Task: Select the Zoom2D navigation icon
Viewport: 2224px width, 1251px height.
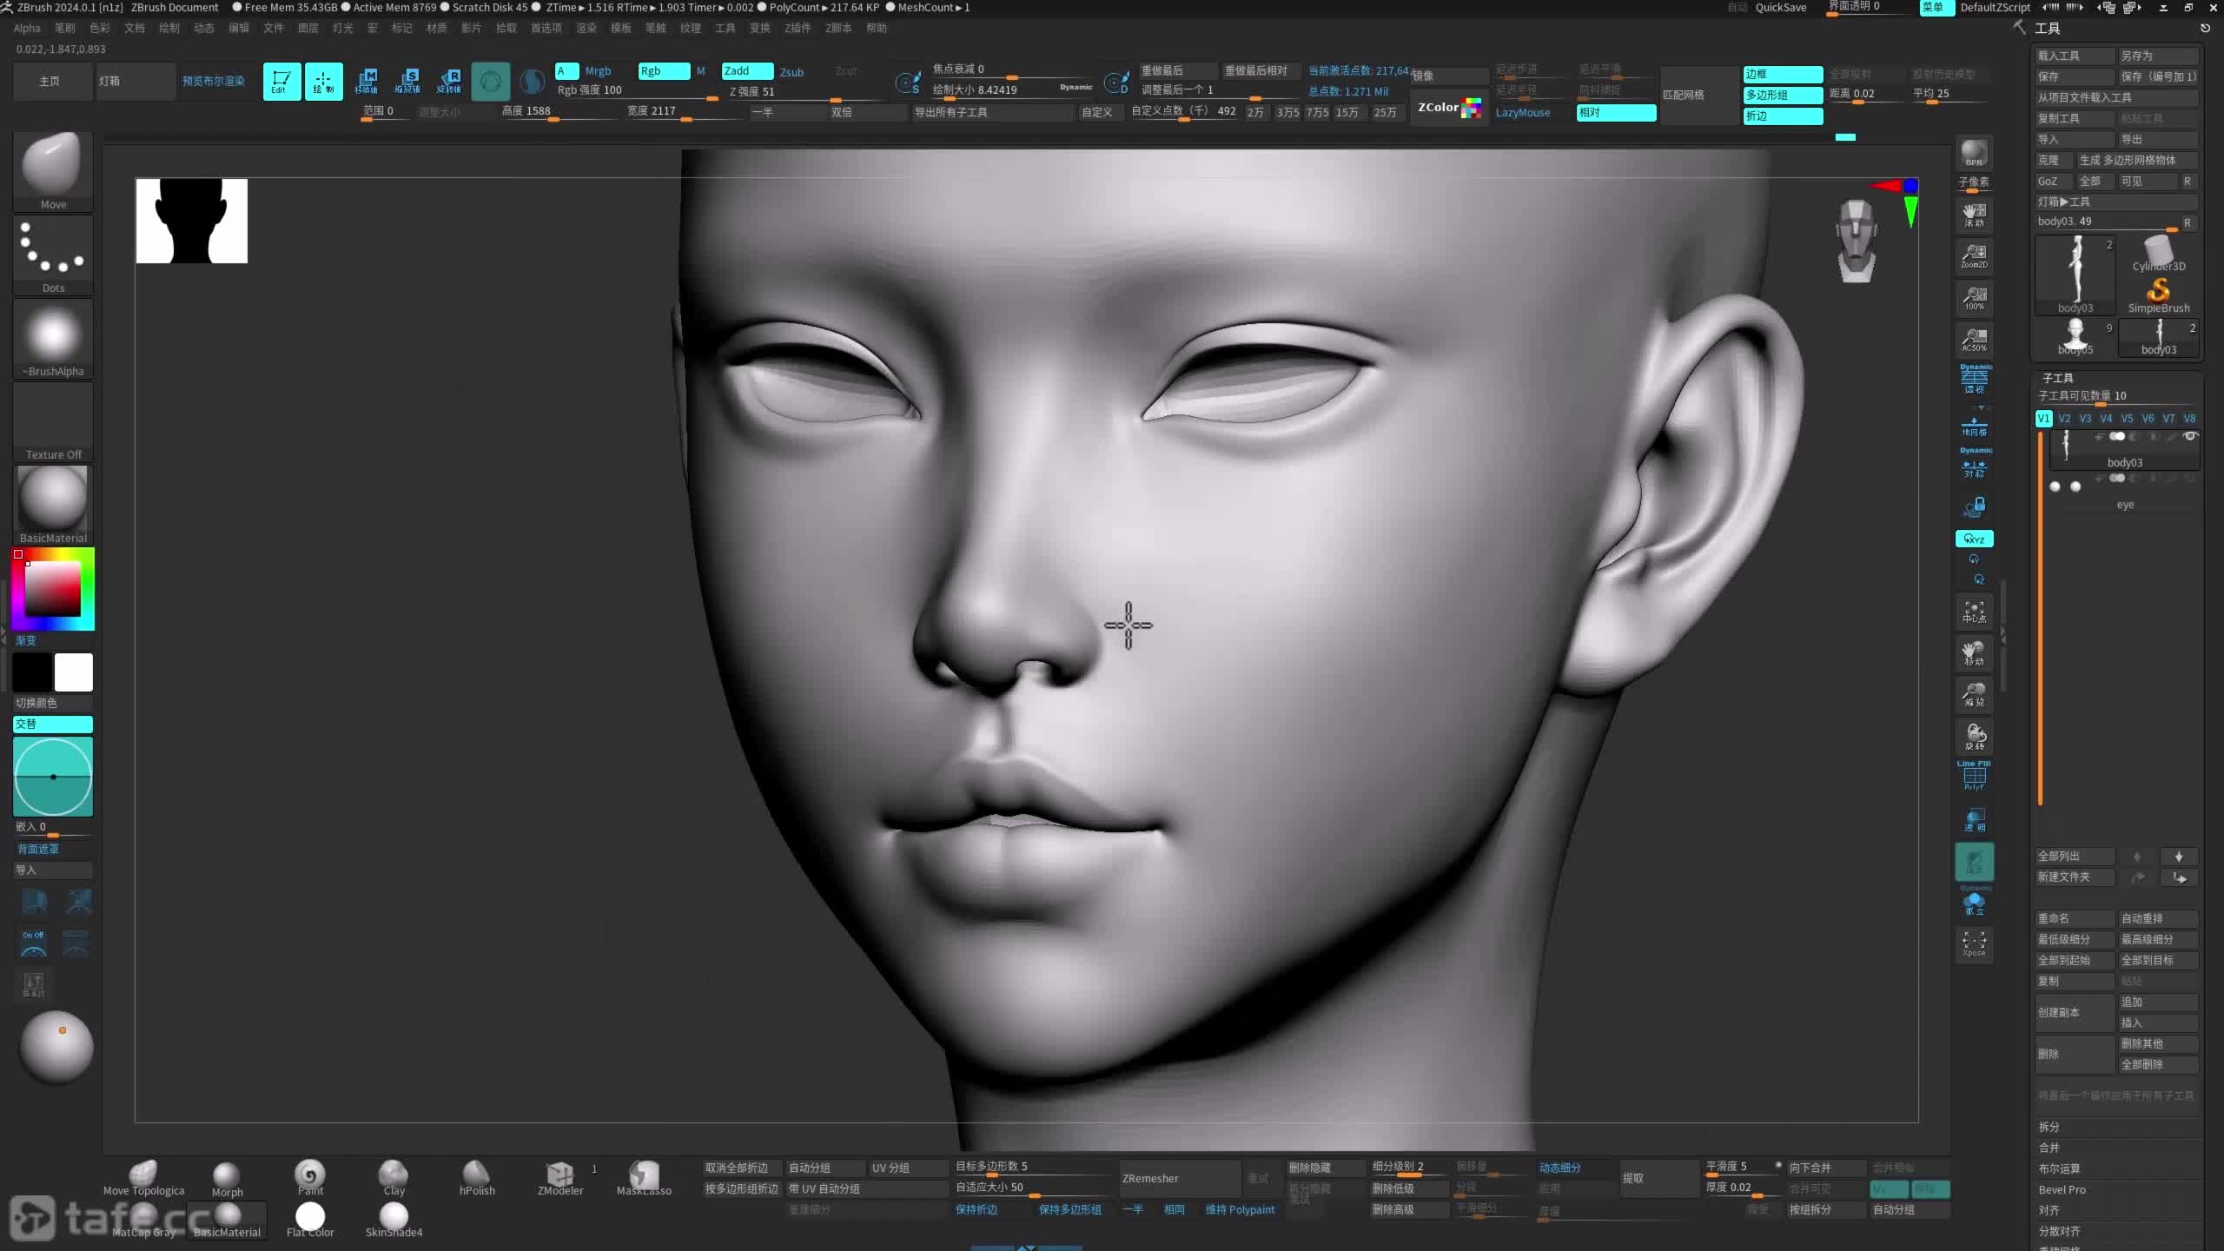Action: point(1974,256)
